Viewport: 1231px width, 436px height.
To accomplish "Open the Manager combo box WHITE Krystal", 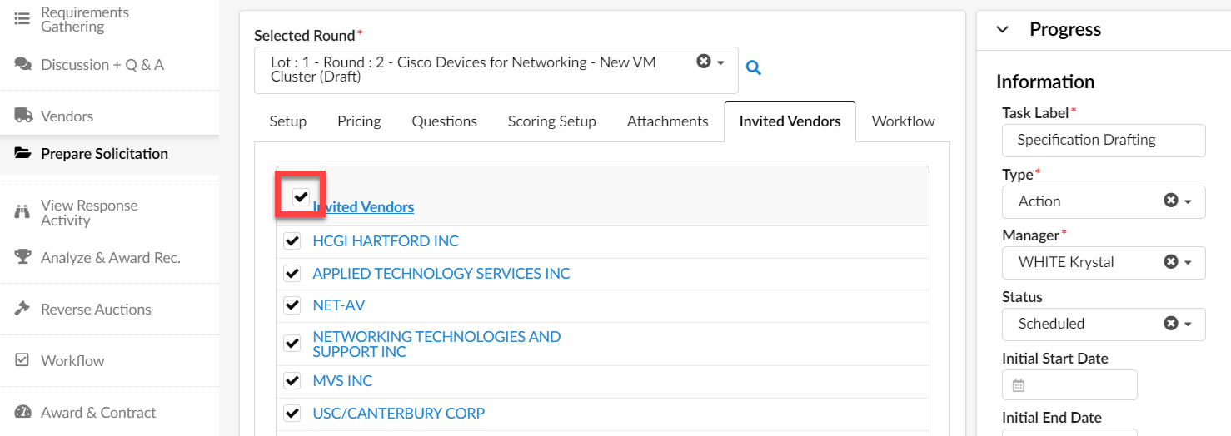I will click(1104, 262).
